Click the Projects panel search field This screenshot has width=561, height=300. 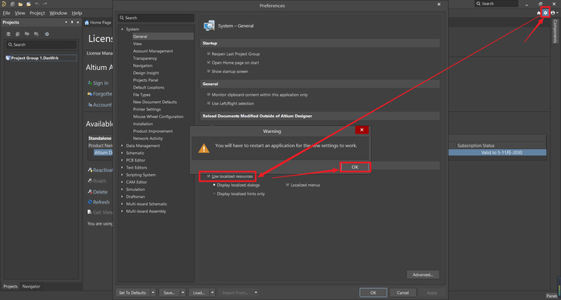(41, 44)
